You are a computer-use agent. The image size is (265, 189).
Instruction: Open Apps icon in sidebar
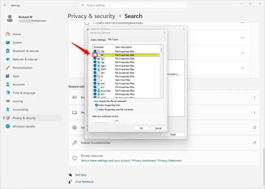[8, 76]
